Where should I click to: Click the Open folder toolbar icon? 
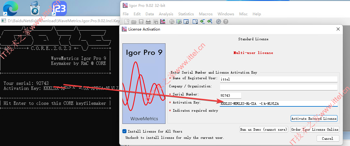coord(134,22)
